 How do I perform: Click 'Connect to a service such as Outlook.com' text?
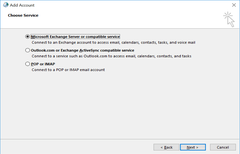(x=112, y=56)
